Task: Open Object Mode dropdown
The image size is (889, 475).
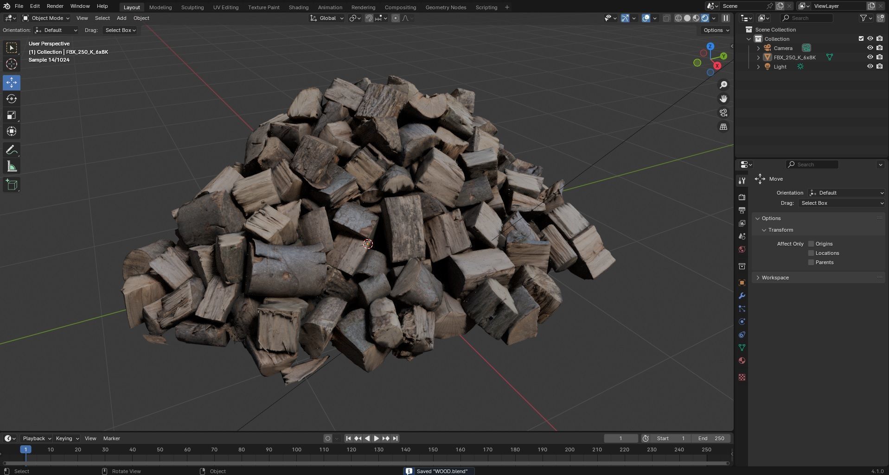Action: pos(46,18)
